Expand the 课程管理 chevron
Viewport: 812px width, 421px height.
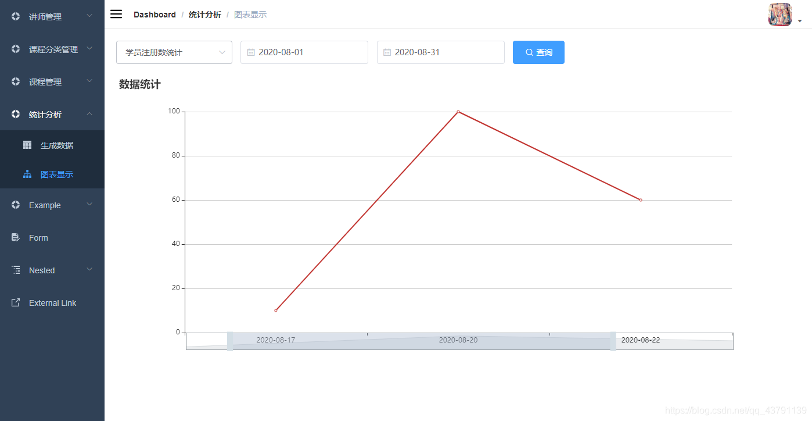coord(89,81)
